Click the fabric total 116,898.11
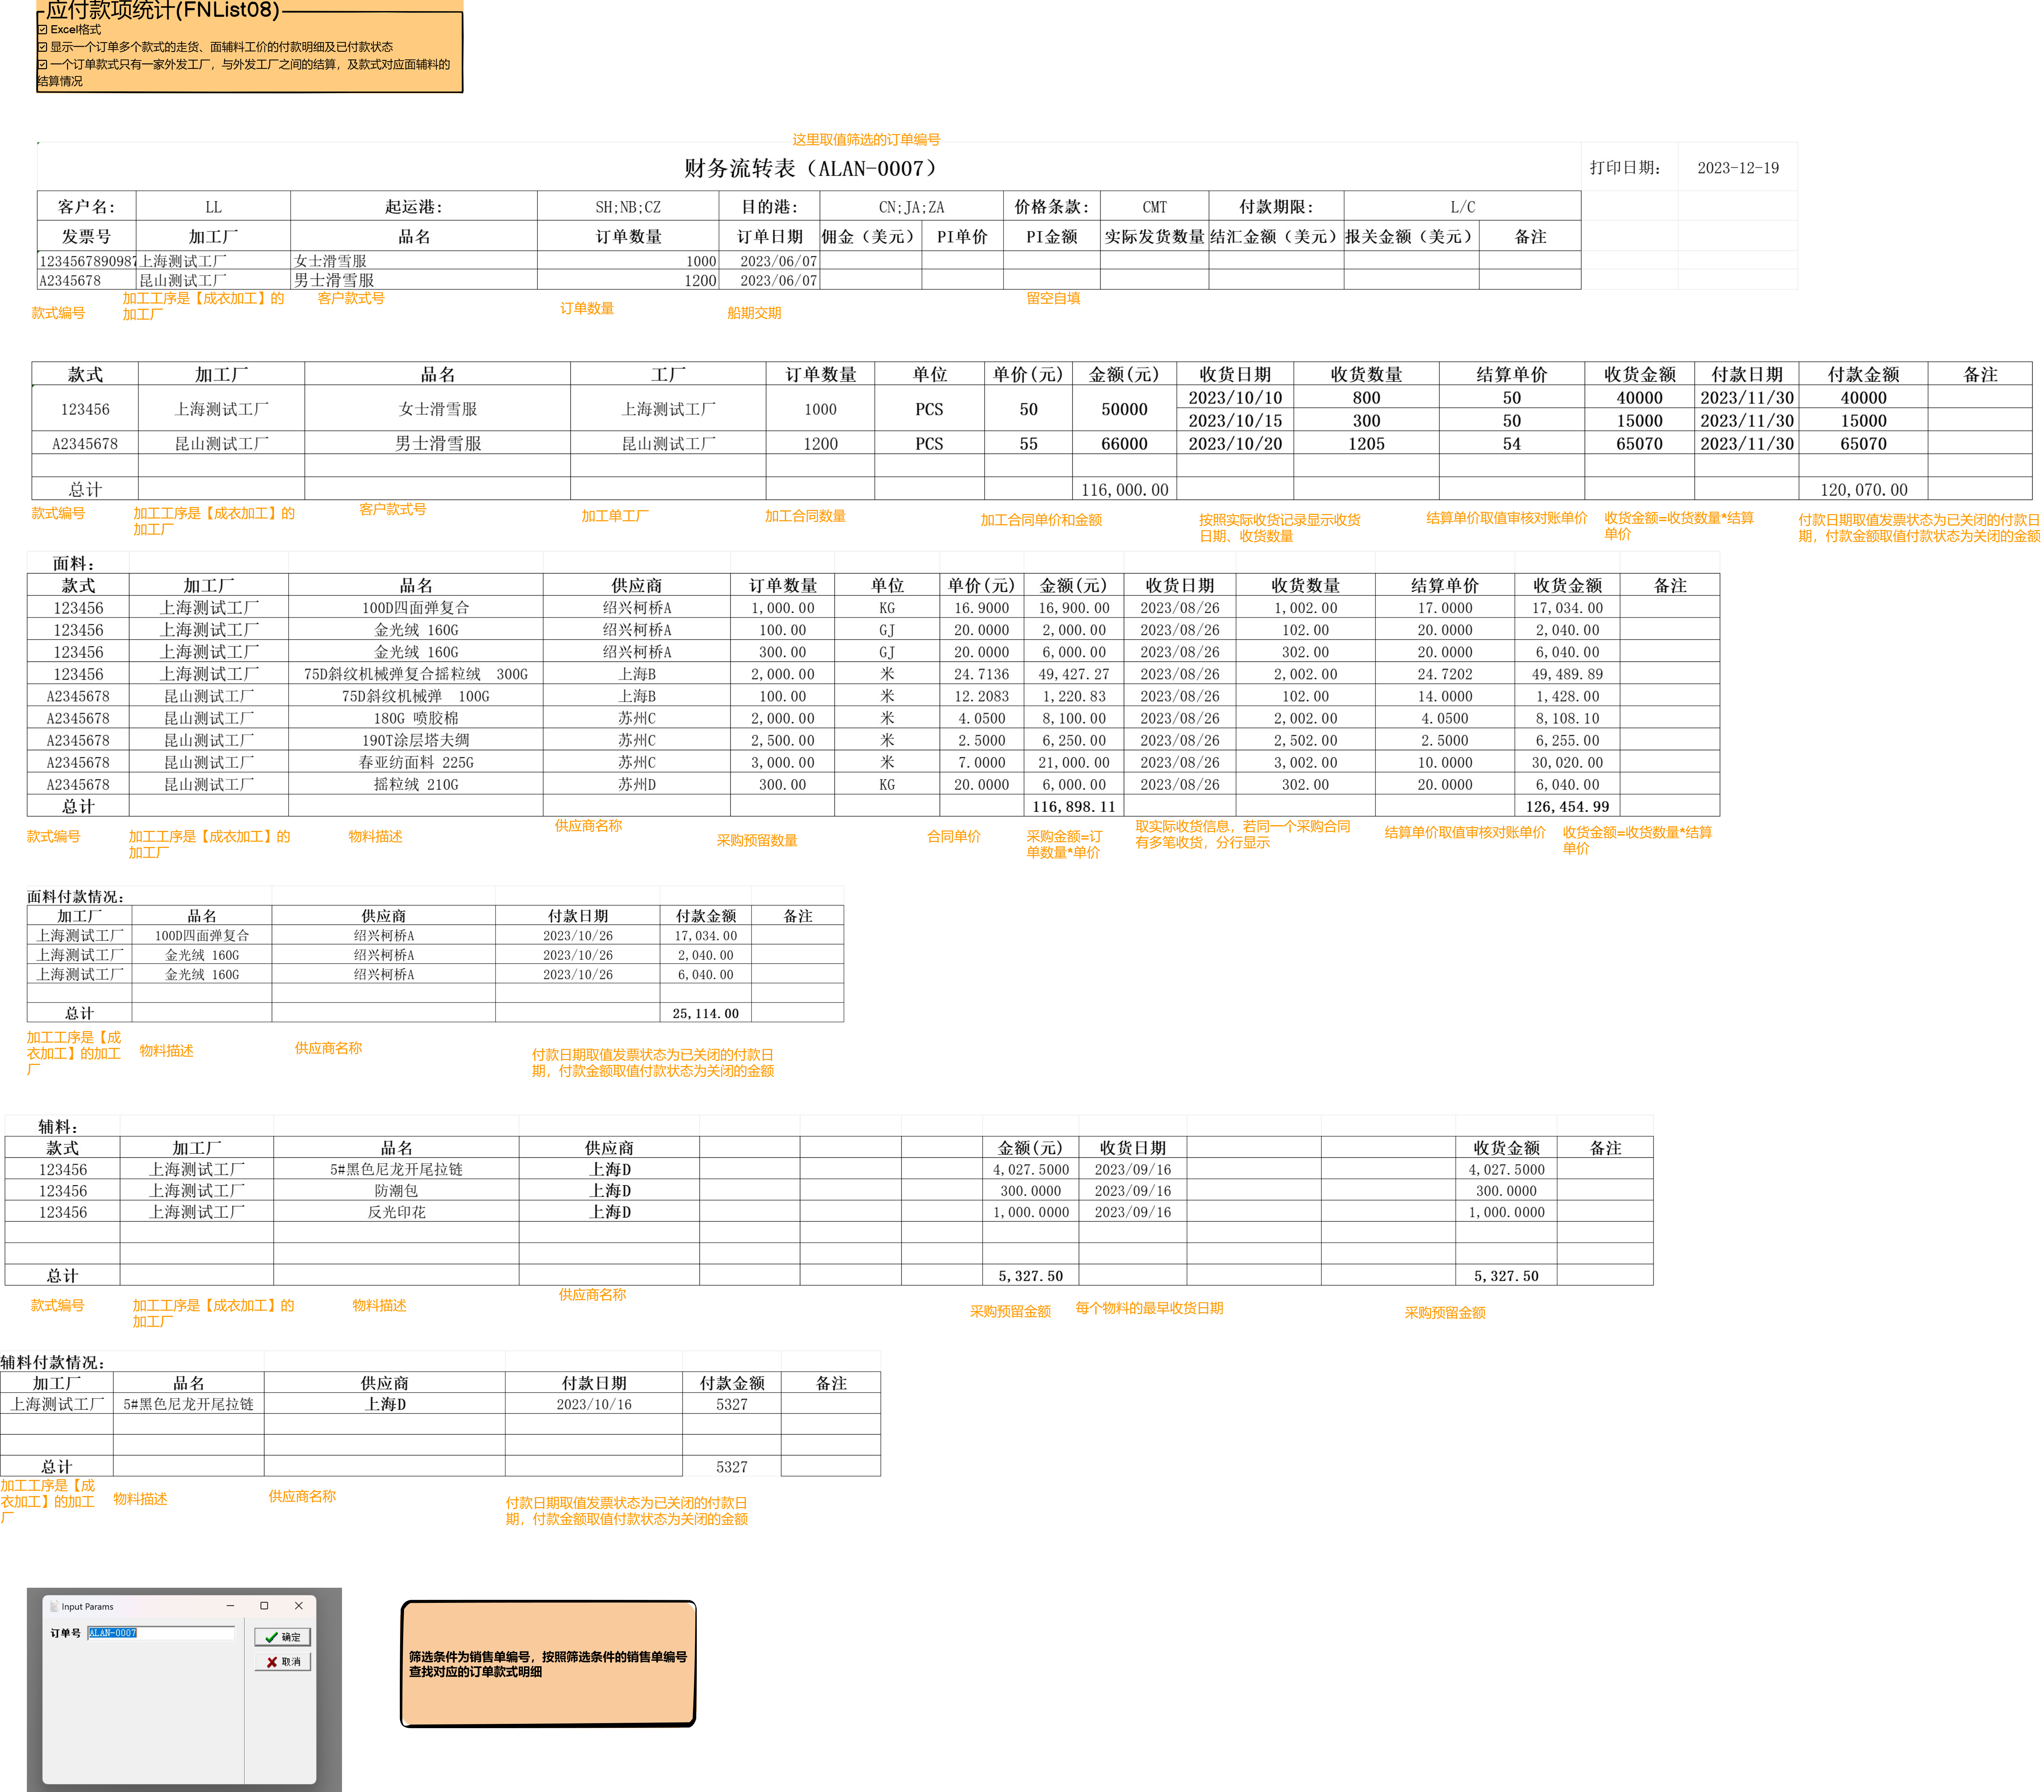 coord(1074,807)
